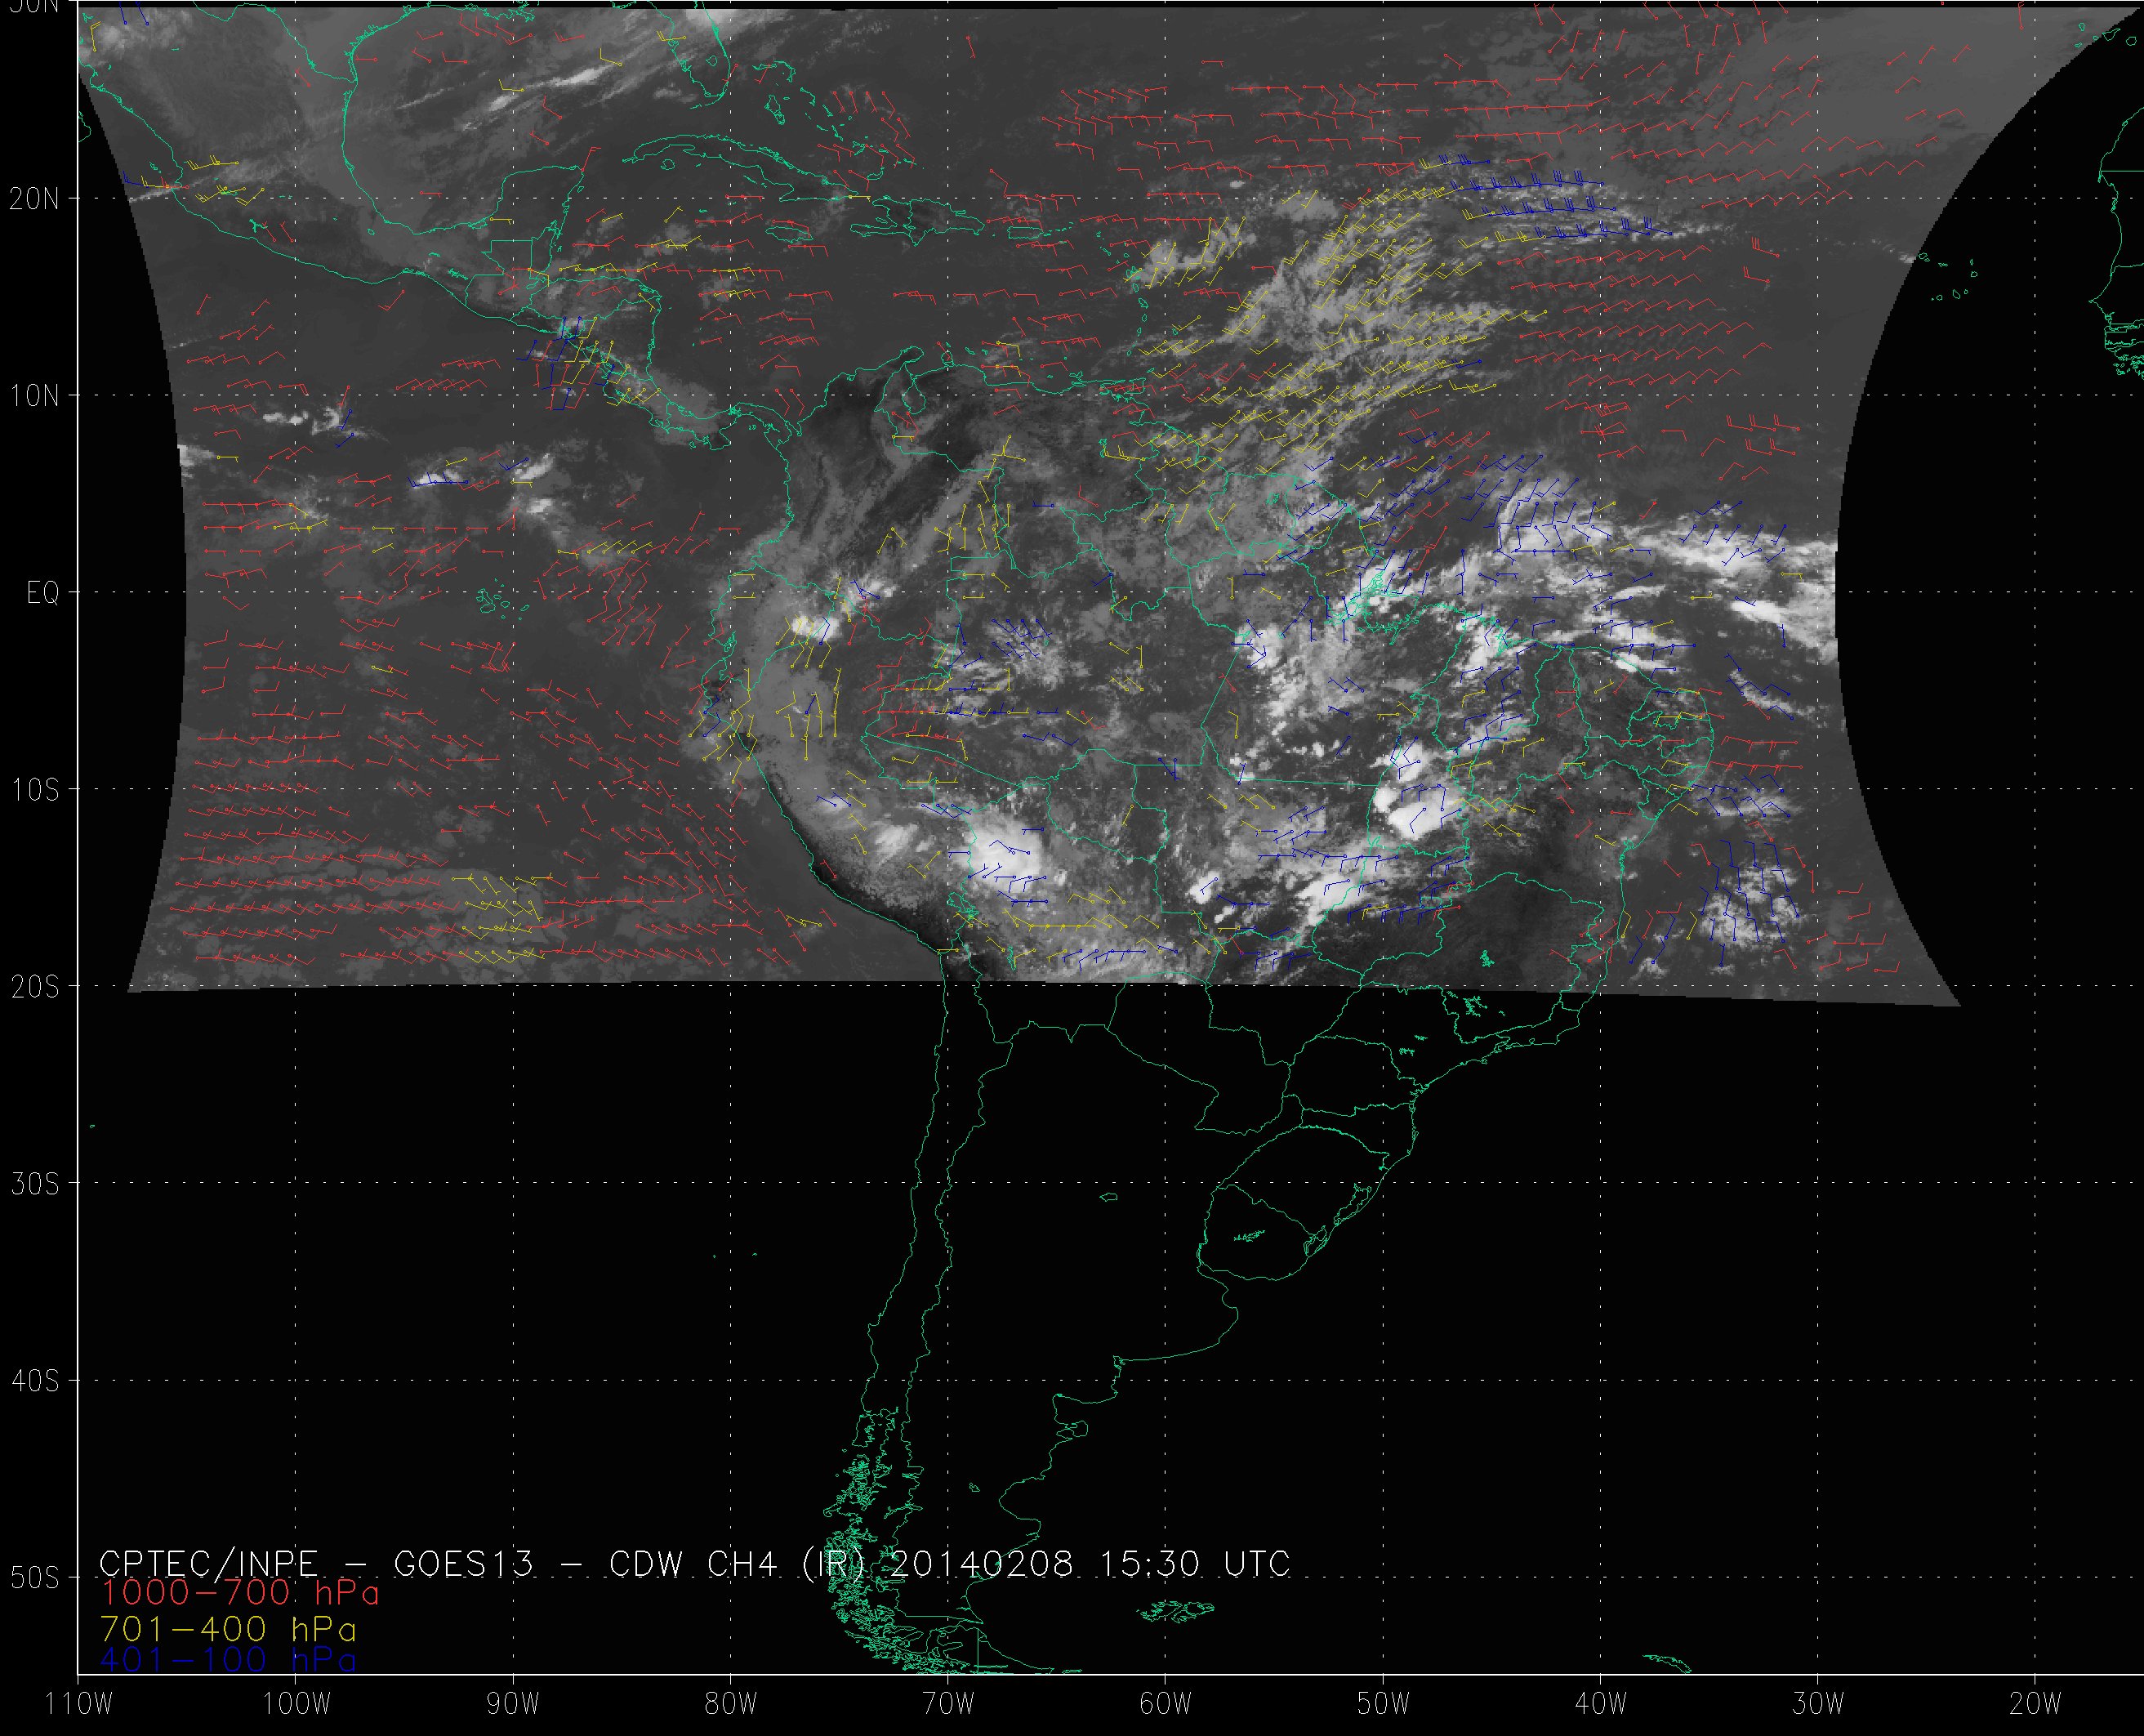Screen dimensions: 2144x1736
Task: Click the 20W longitude axis label
Action: pos(2035,1704)
